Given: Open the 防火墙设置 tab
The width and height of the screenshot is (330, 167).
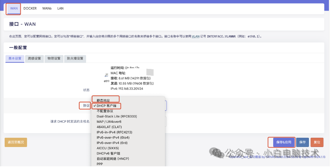Looking at the screenshot, I should click(x=75, y=59).
